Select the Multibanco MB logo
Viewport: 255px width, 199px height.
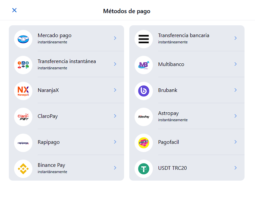[144, 65]
